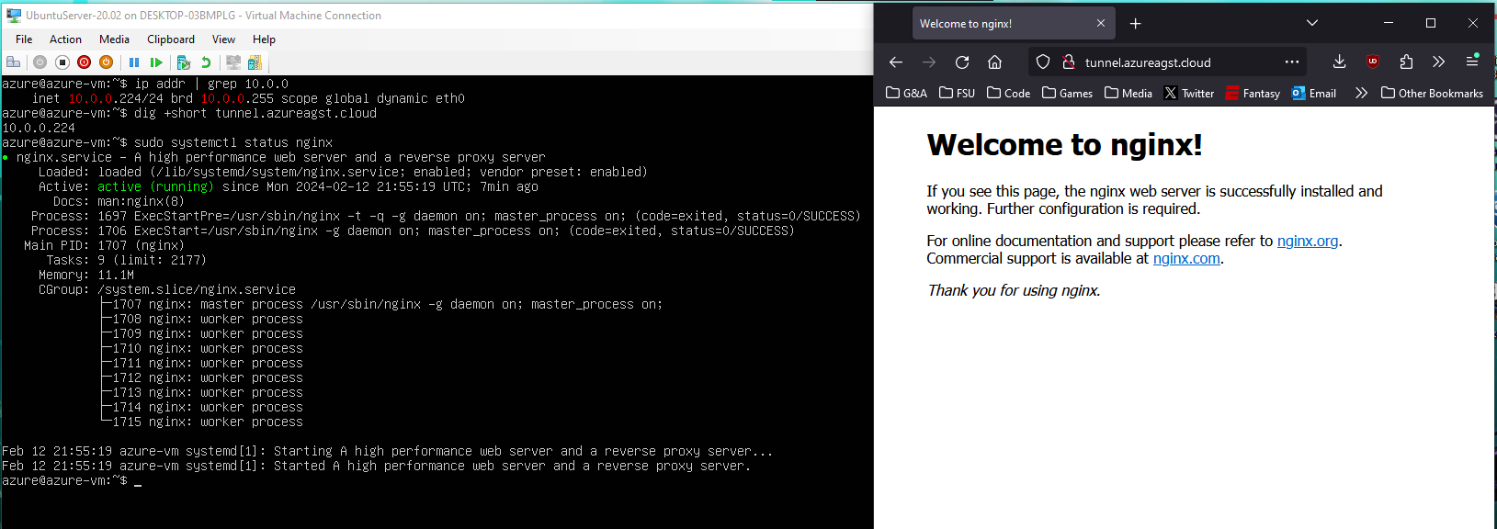Open page actions three-dot menu
Screen dimensions: 1497x529
coord(1292,62)
